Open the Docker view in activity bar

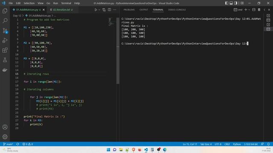[5, 70]
